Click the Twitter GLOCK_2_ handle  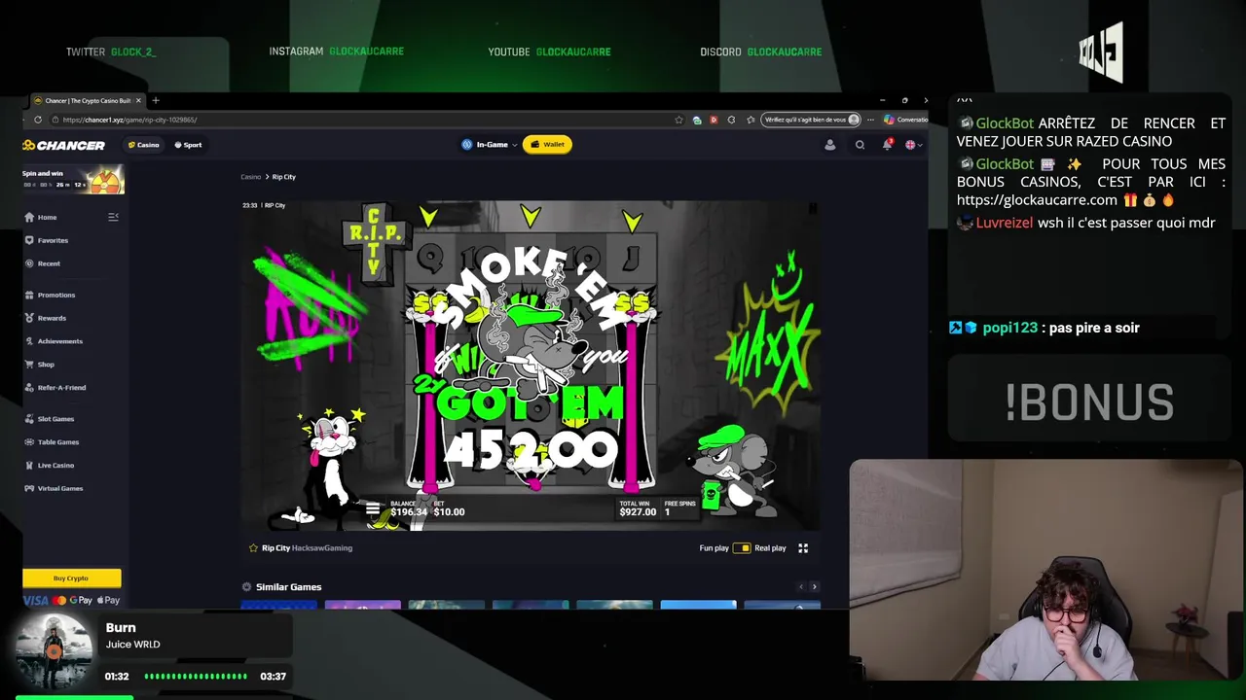tap(133, 52)
